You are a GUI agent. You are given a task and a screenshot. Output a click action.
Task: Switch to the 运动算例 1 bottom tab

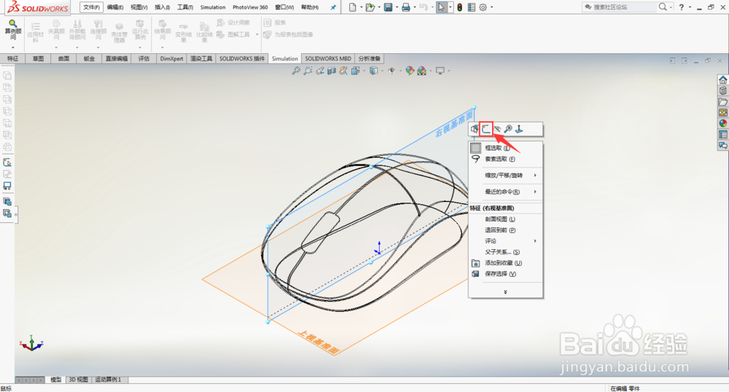[x=109, y=380]
